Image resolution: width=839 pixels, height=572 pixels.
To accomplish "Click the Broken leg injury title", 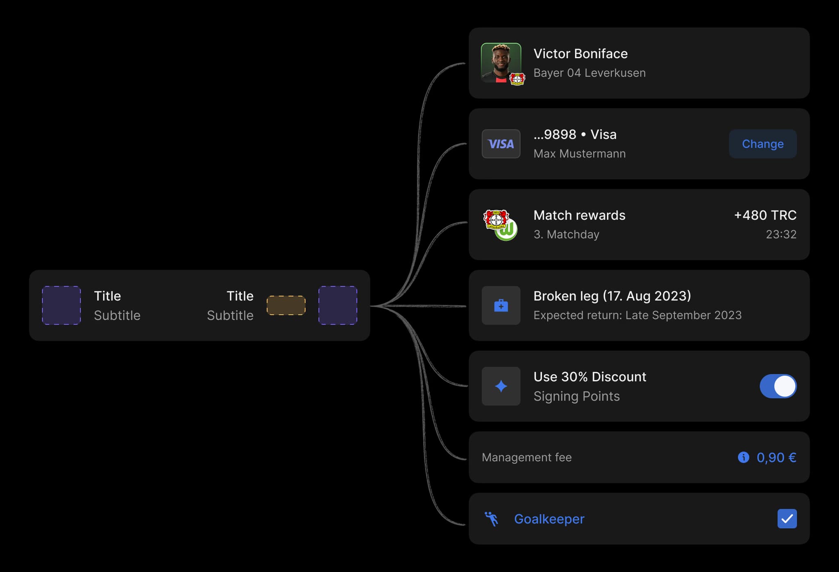I will (612, 296).
